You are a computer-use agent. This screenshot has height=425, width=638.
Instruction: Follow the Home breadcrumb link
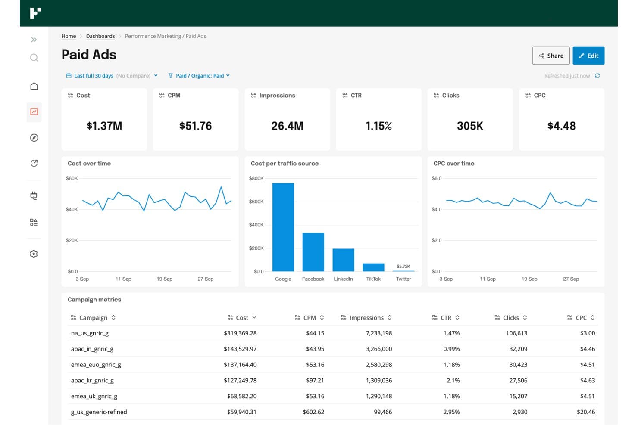[69, 36]
